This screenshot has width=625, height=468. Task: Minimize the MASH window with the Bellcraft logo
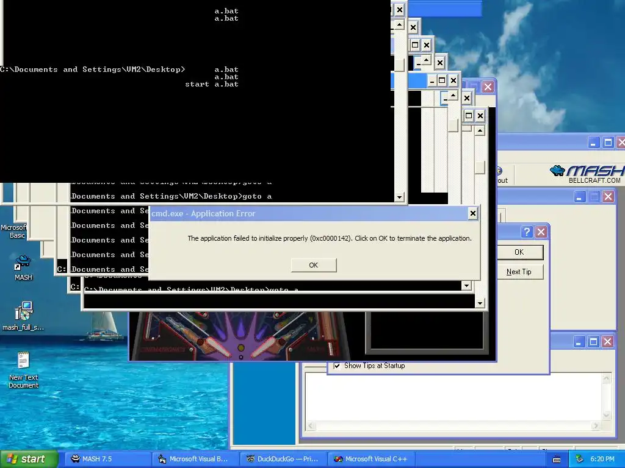coord(593,143)
